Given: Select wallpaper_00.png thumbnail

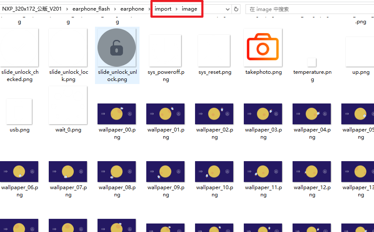Looking at the screenshot, I should point(117,114).
